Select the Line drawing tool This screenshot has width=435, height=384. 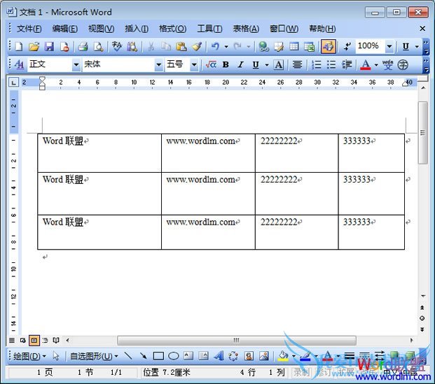coord(128,355)
